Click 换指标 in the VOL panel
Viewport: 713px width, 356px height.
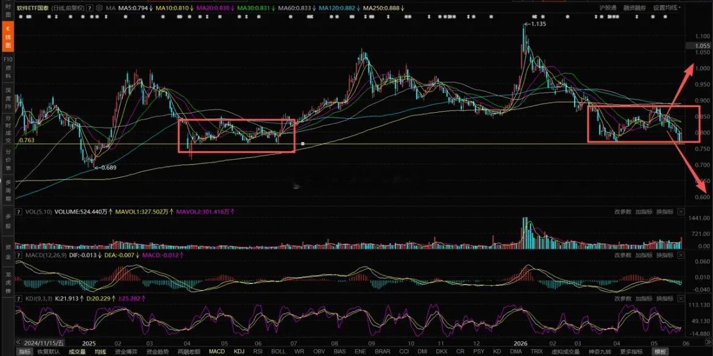tap(665, 212)
